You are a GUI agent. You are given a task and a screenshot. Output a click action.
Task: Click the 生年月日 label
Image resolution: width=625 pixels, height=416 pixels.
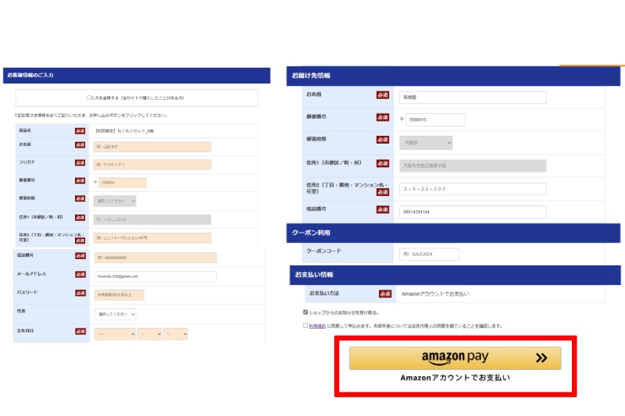pyautogui.click(x=25, y=331)
